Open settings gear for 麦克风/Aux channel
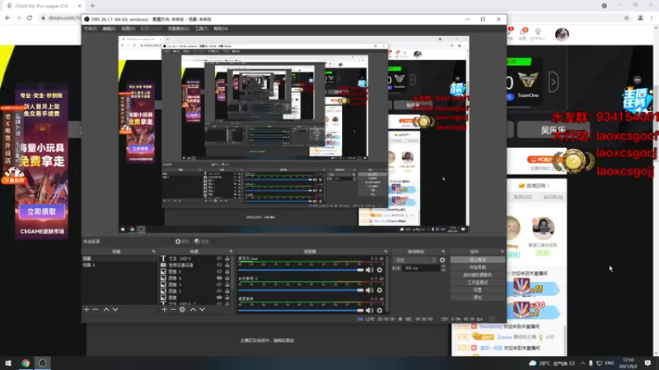The height and width of the screenshot is (370, 659). click(x=380, y=271)
